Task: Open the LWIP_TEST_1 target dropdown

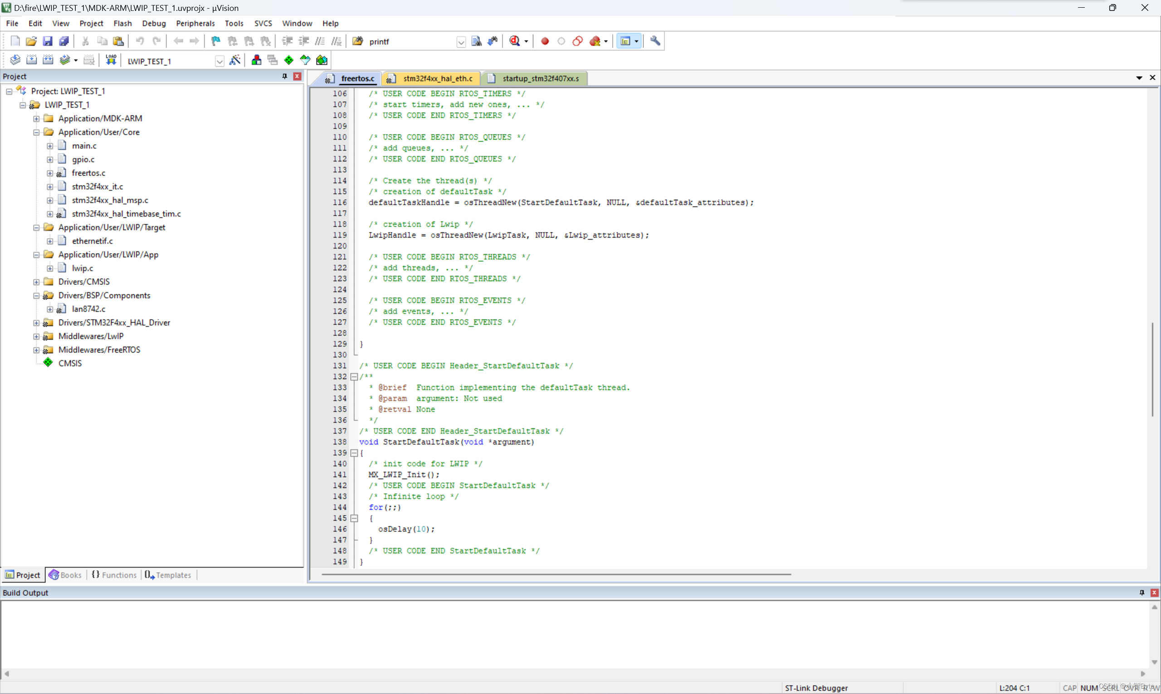Action: (220, 61)
